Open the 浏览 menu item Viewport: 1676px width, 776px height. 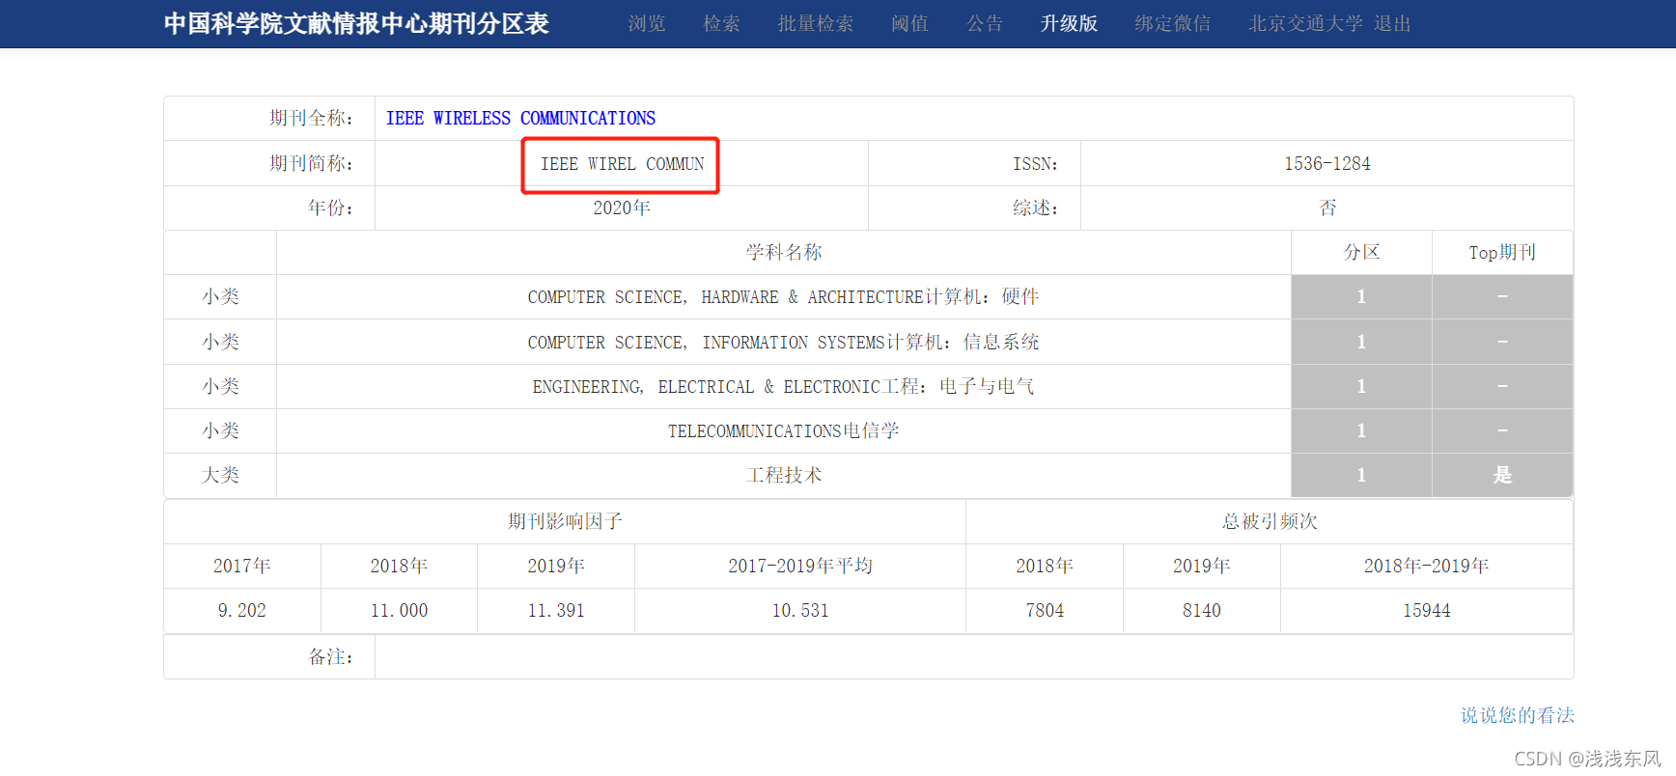pos(647,23)
